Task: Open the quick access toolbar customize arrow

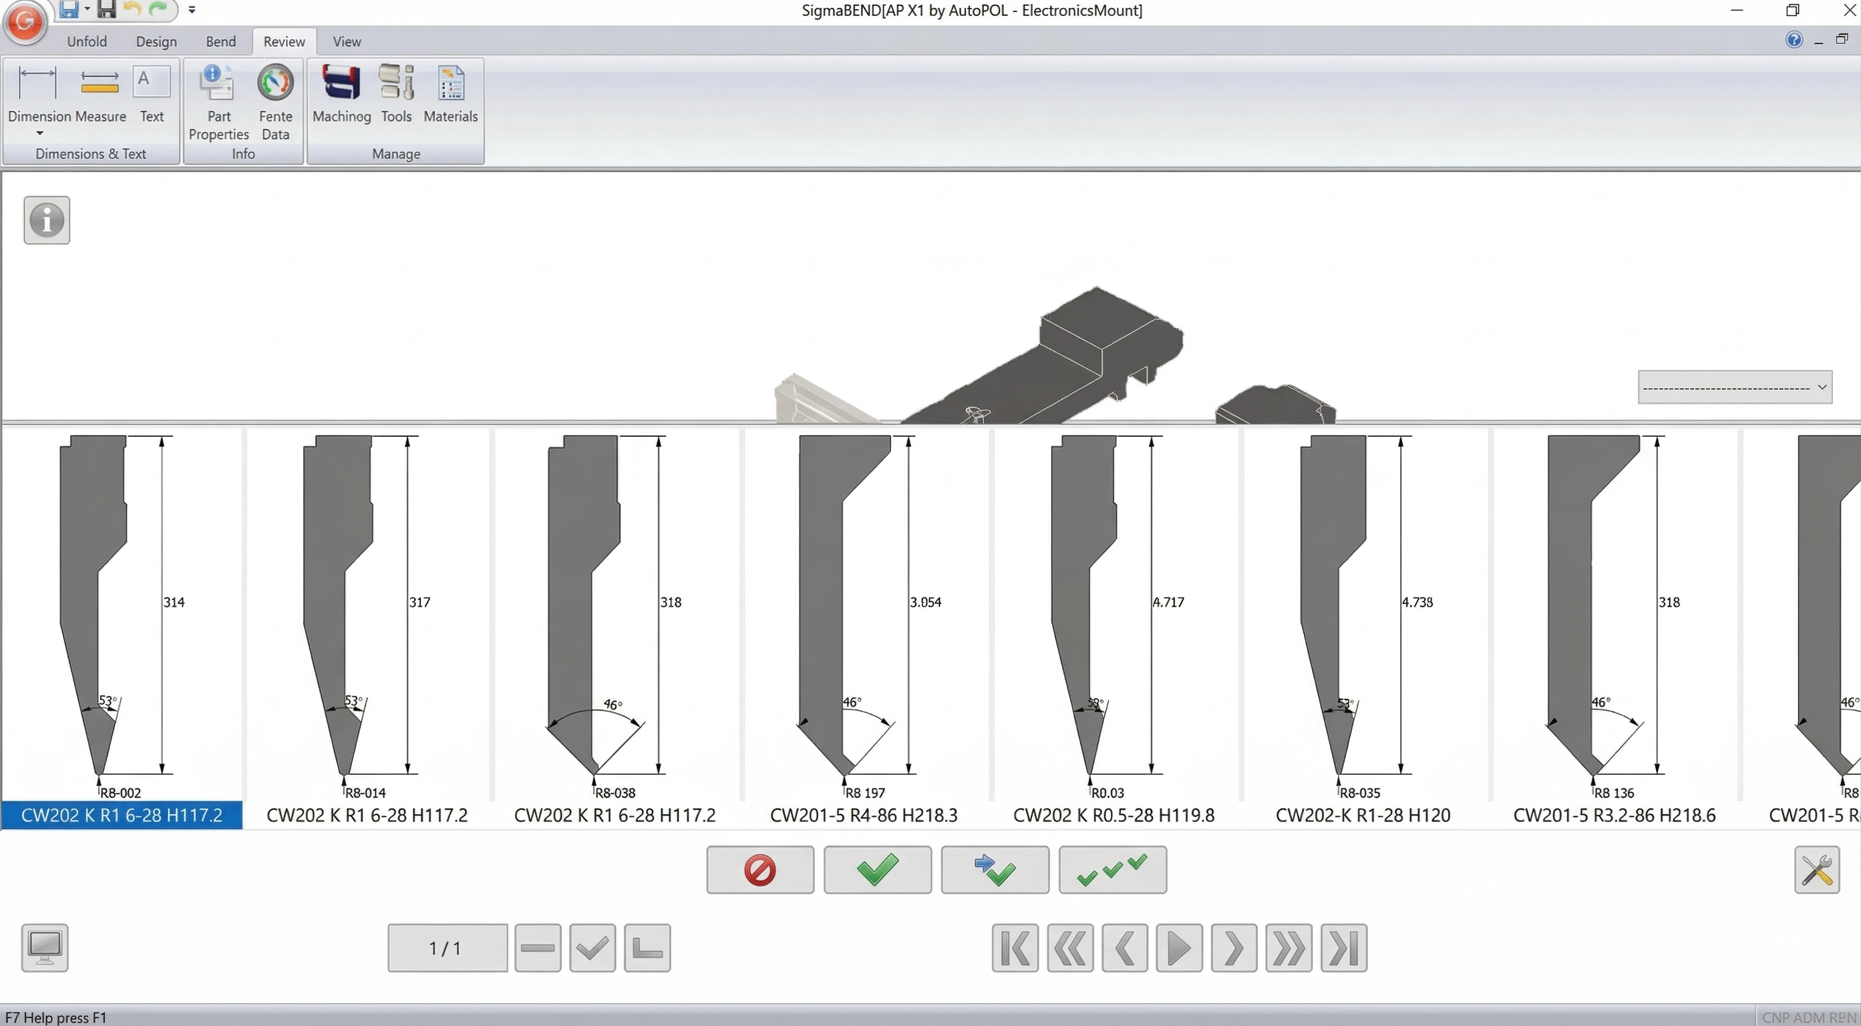Action: (192, 9)
